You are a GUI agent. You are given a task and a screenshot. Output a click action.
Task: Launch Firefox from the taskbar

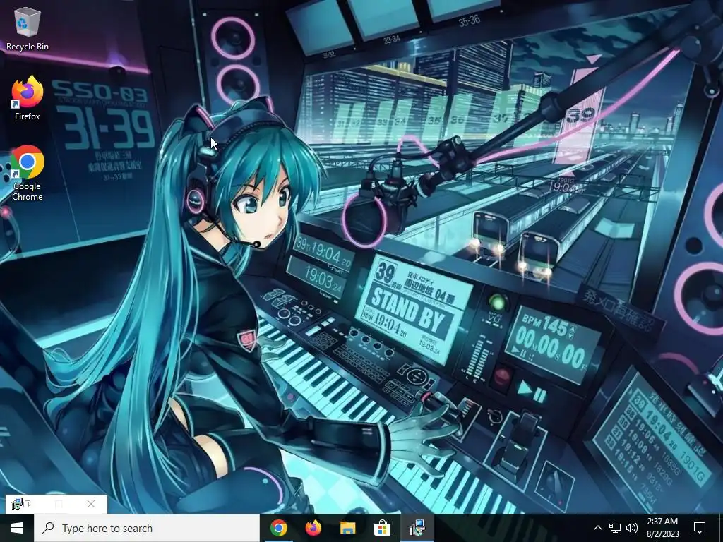click(x=313, y=528)
